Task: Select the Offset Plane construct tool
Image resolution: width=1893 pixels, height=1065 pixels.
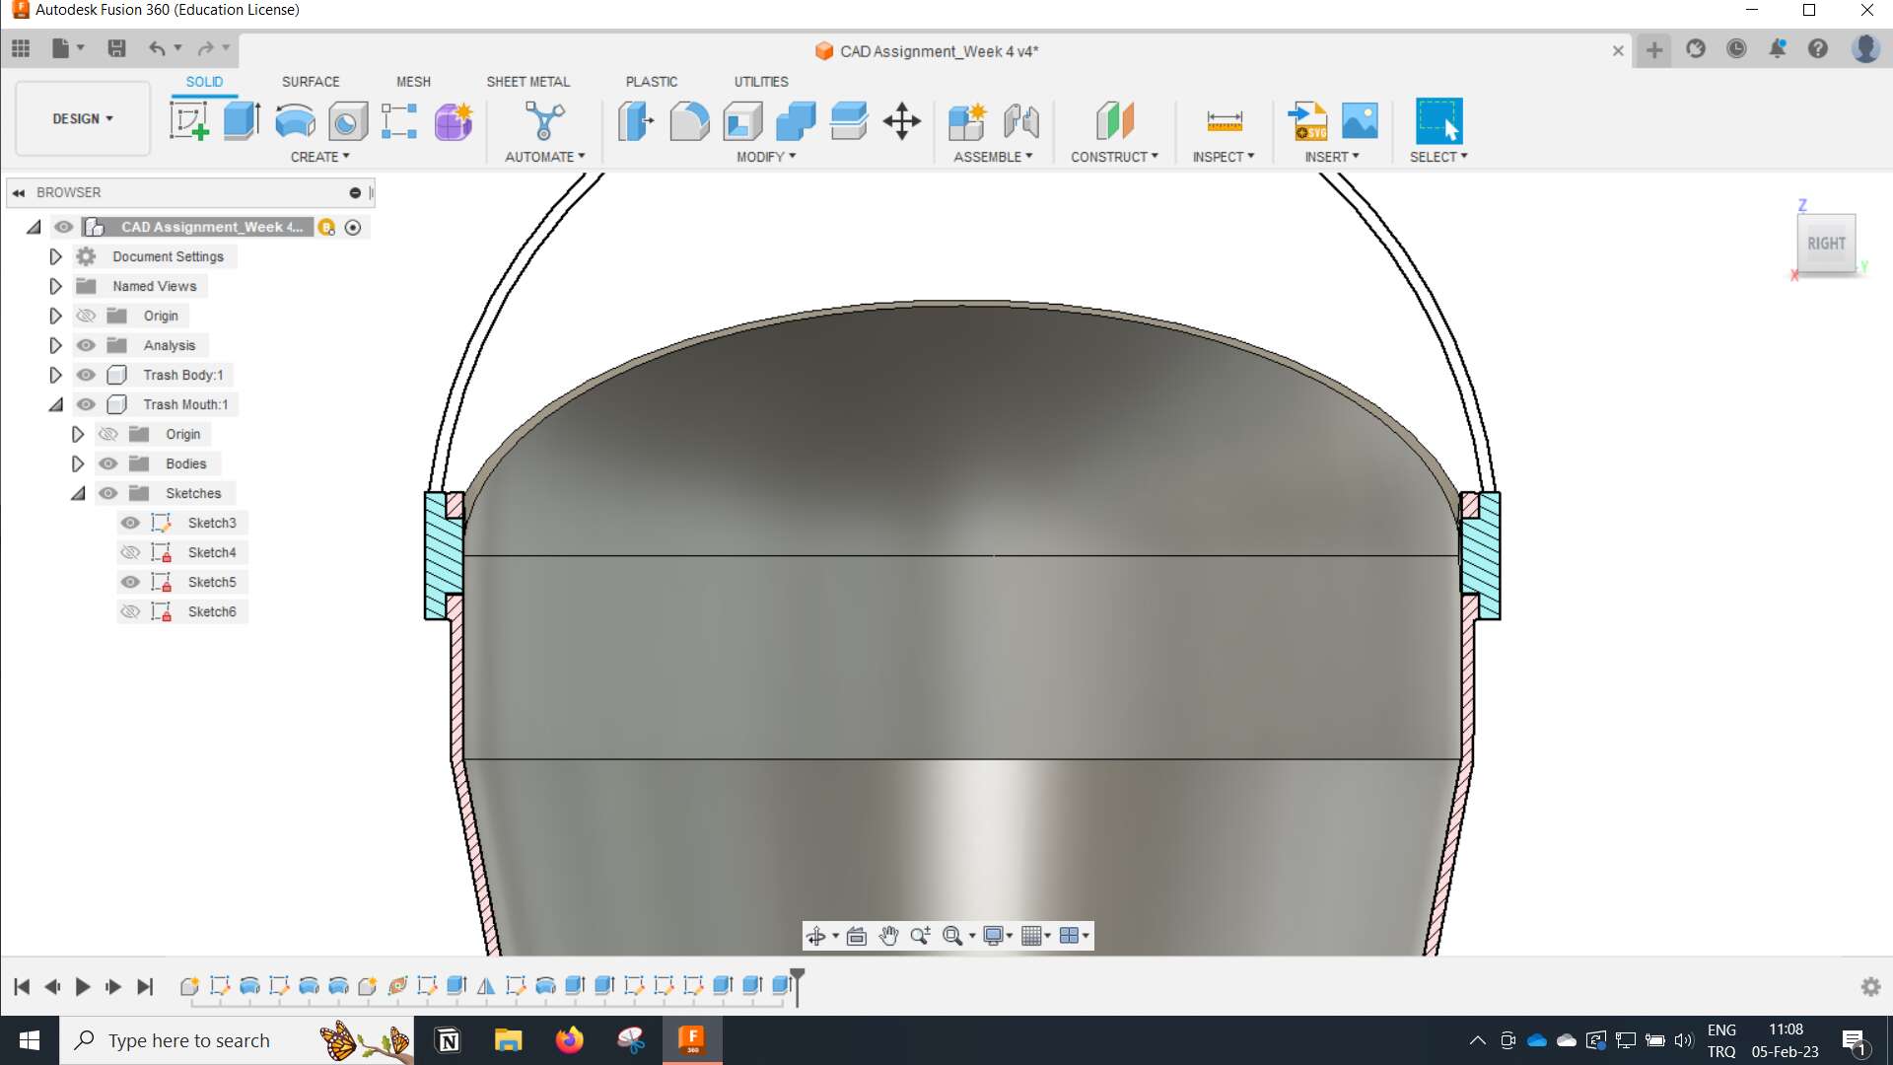Action: (1114, 121)
